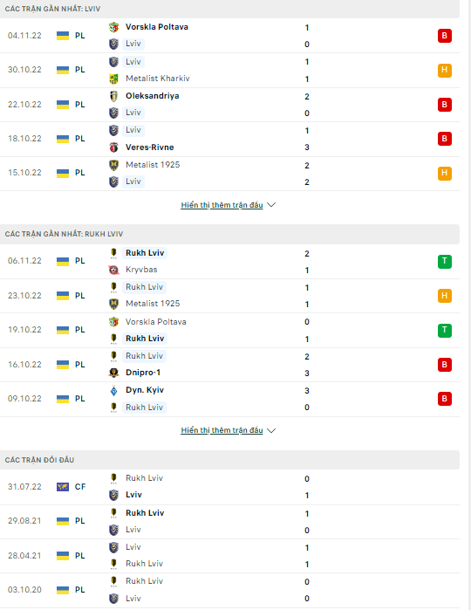Image resolution: width=471 pixels, height=610 pixels.
Task: Select the Rukh Lviv vs Lviv match on 29.08.21
Action: coord(229,522)
